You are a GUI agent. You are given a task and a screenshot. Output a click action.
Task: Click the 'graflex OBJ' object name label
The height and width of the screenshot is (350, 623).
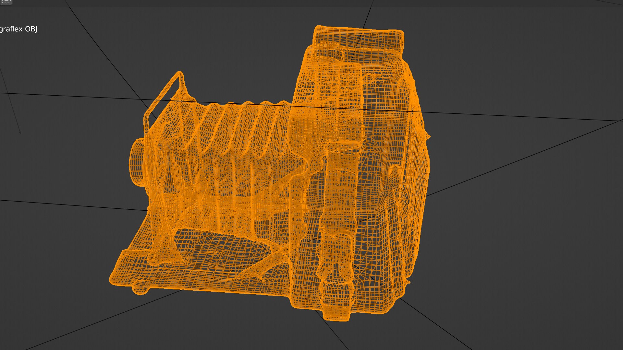(x=18, y=29)
